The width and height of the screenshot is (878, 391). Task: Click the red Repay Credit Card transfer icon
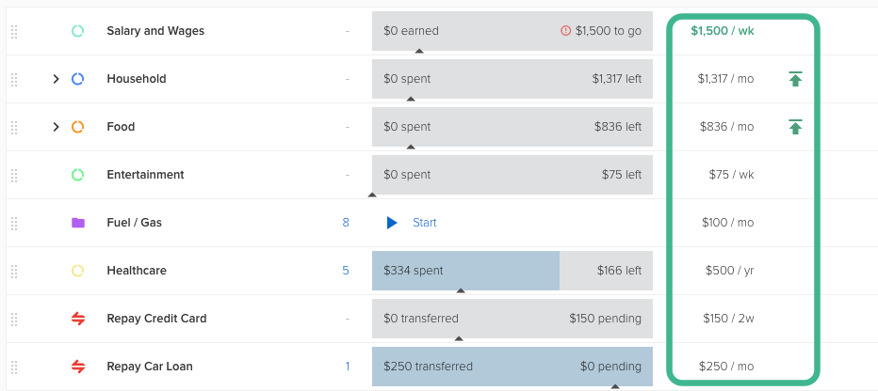78,319
